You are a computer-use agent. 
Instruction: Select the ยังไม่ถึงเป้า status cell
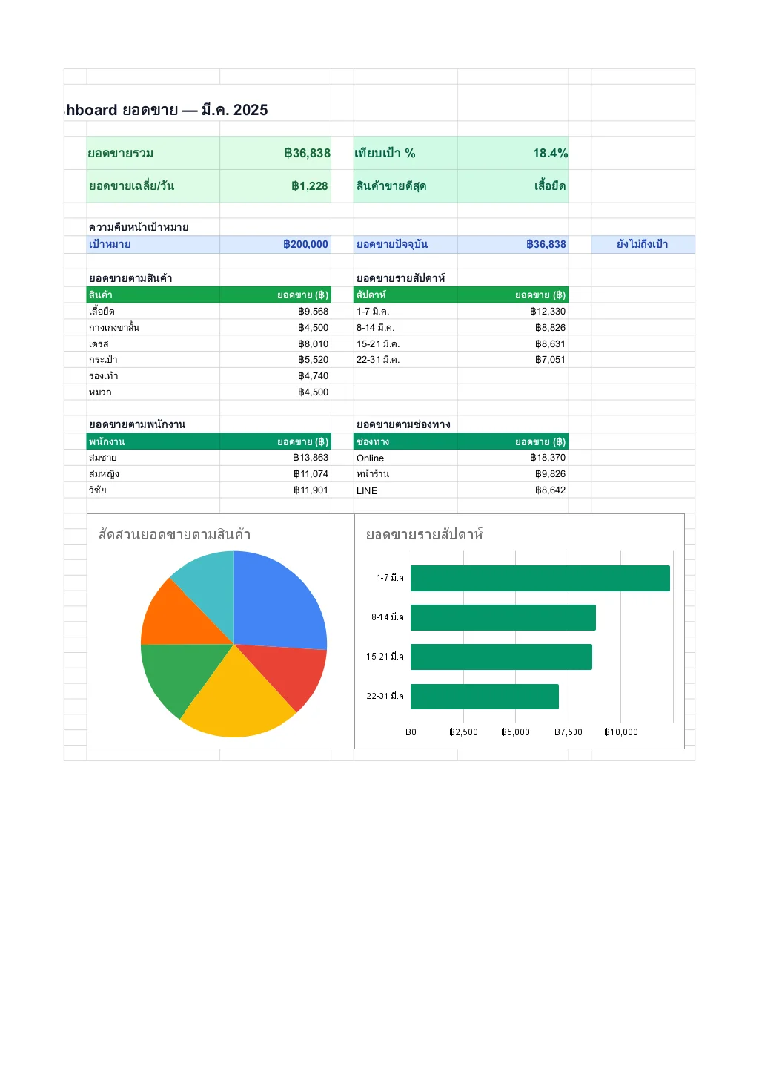pyautogui.click(x=642, y=243)
